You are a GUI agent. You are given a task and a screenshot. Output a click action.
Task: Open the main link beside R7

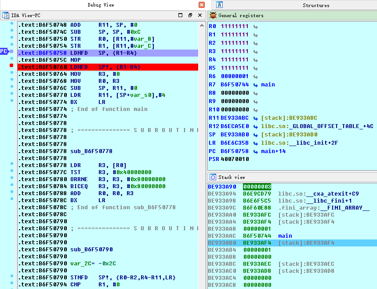tap(268, 85)
